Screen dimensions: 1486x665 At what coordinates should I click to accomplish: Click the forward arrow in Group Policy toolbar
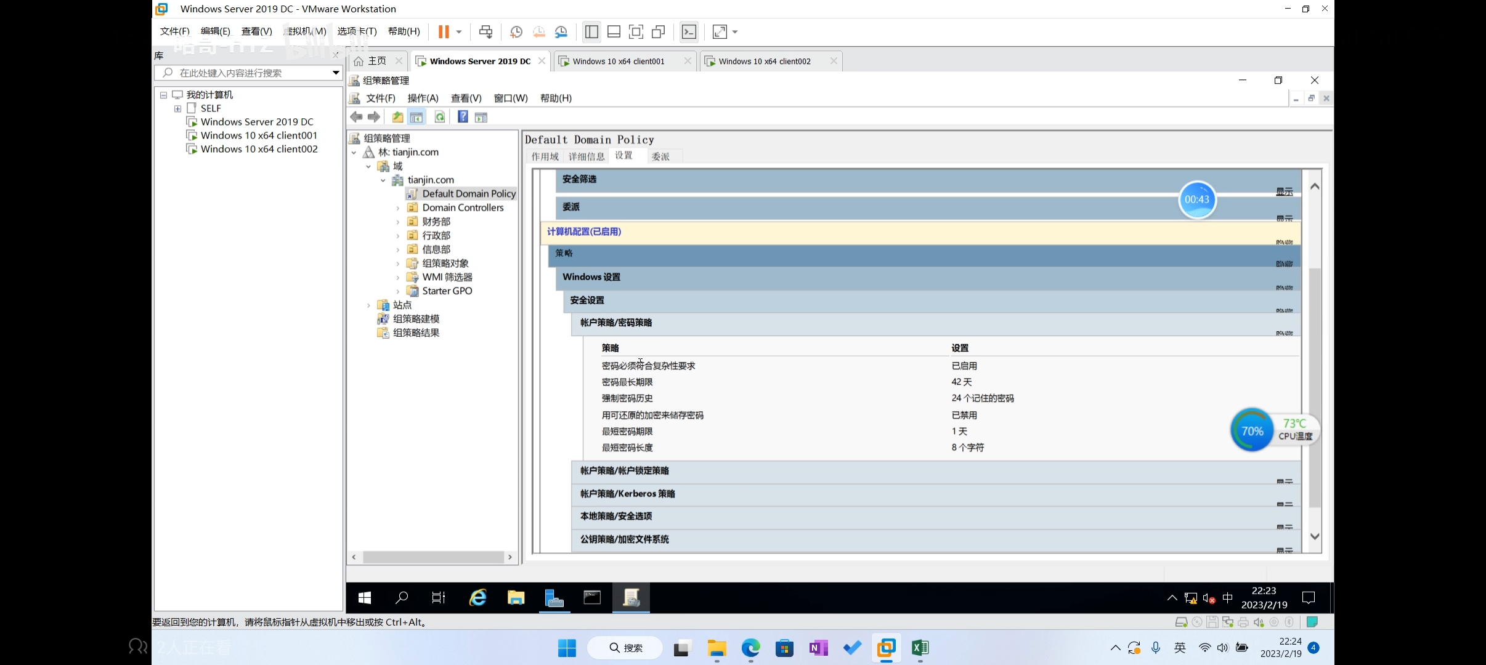tap(374, 117)
